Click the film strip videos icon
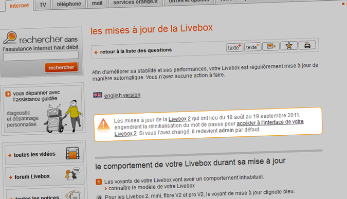This screenshot has height=199, width=347. click(72, 153)
